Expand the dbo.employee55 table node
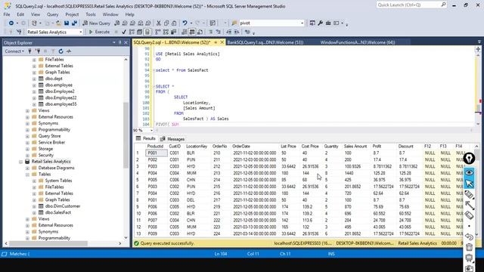Viewport: 484px width, 272px height. (34, 104)
